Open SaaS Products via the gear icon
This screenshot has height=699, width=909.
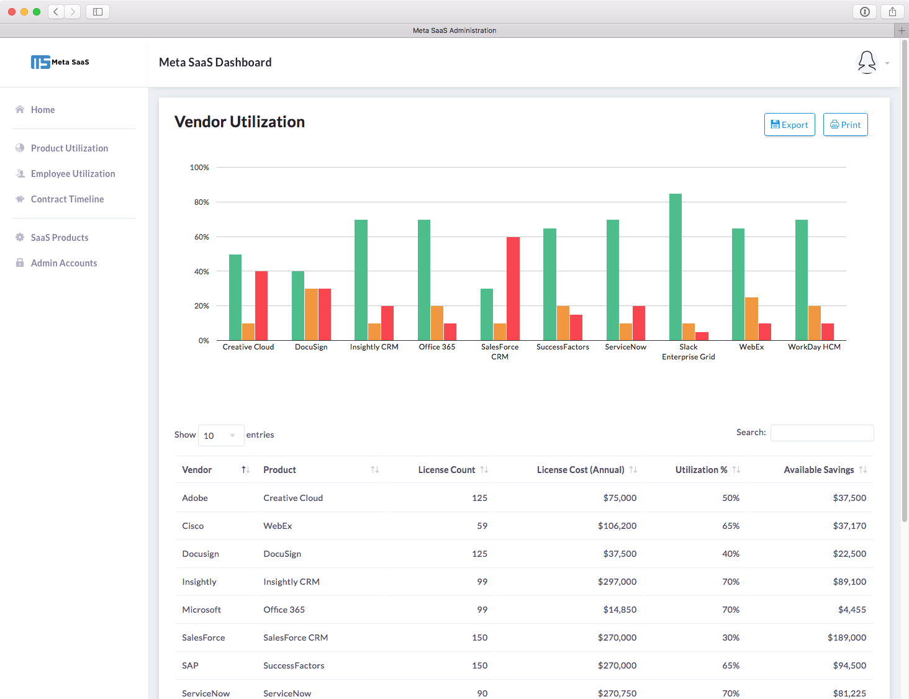[20, 237]
